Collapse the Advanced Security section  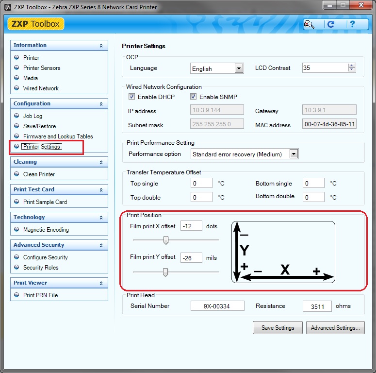pyautogui.click(x=101, y=245)
